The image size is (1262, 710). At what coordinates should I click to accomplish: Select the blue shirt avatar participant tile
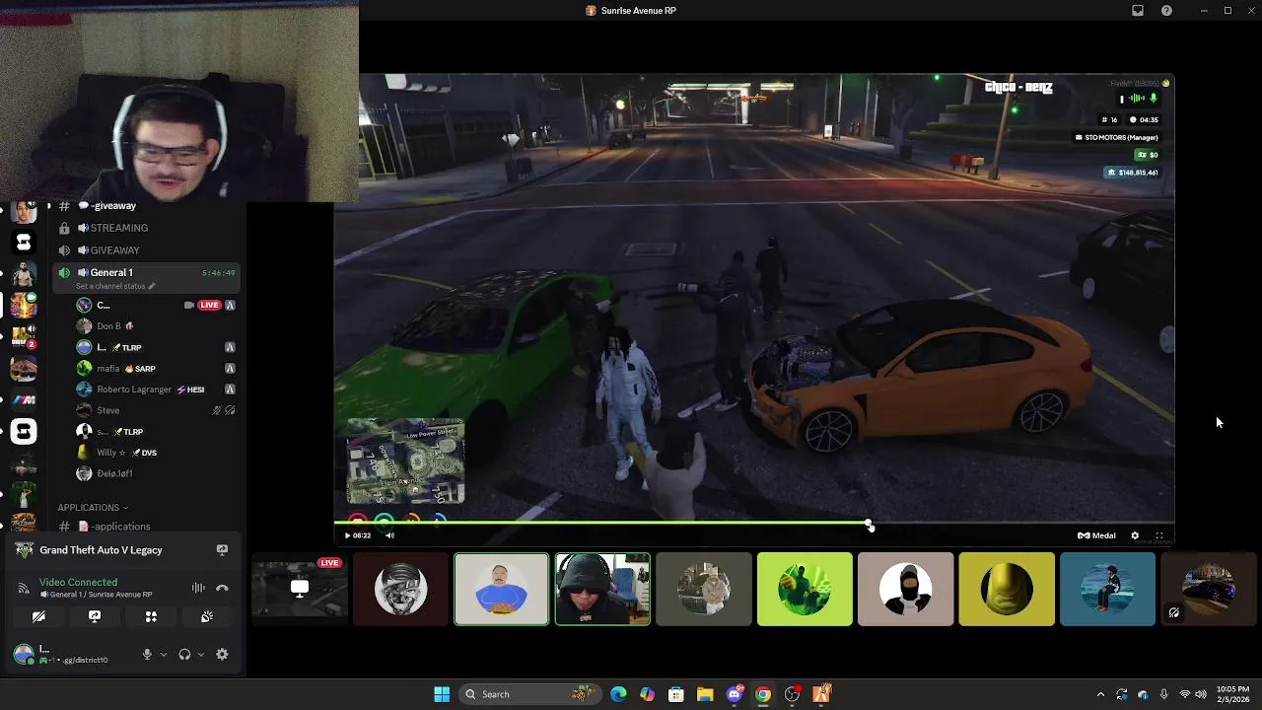[501, 589]
